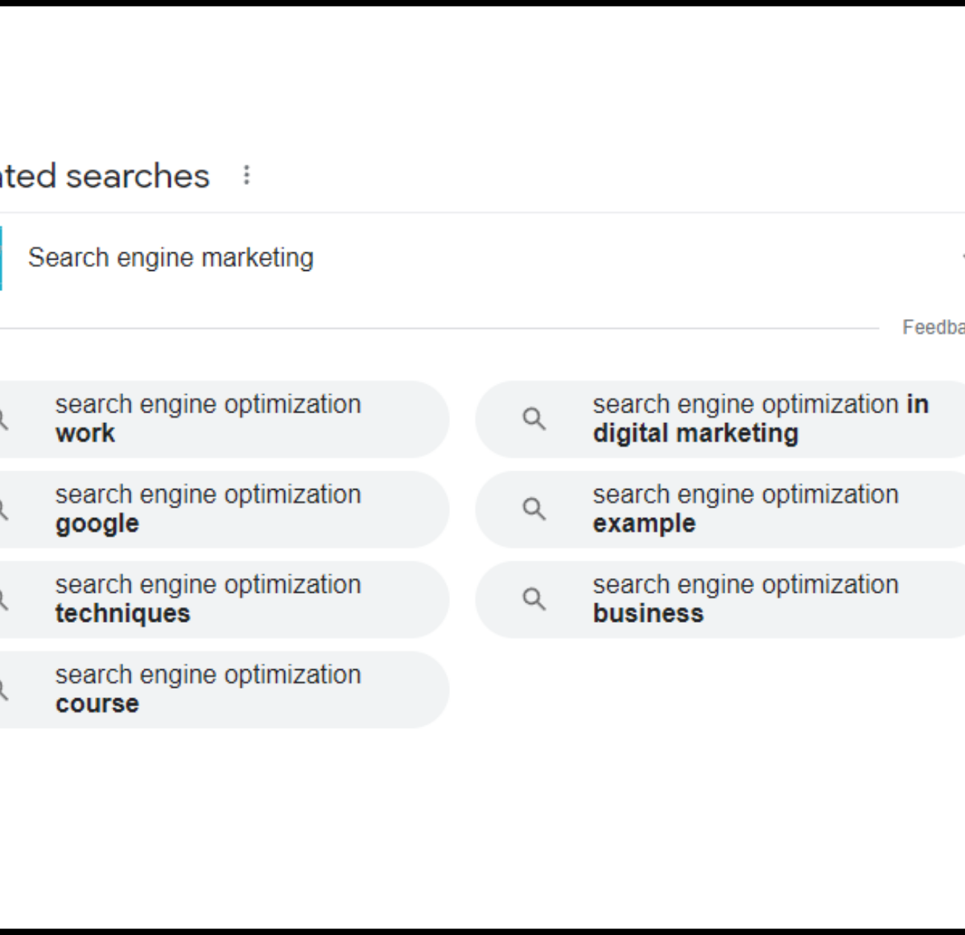Click the Related searches heading

coord(105,177)
